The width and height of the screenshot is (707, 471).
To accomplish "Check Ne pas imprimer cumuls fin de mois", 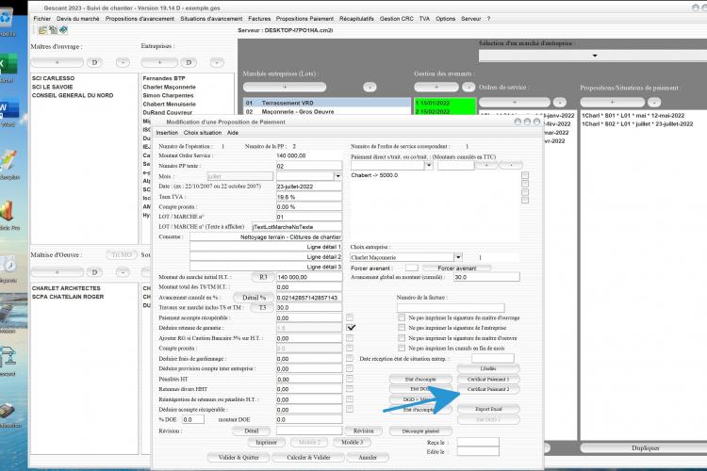I will tap(402, 348).
